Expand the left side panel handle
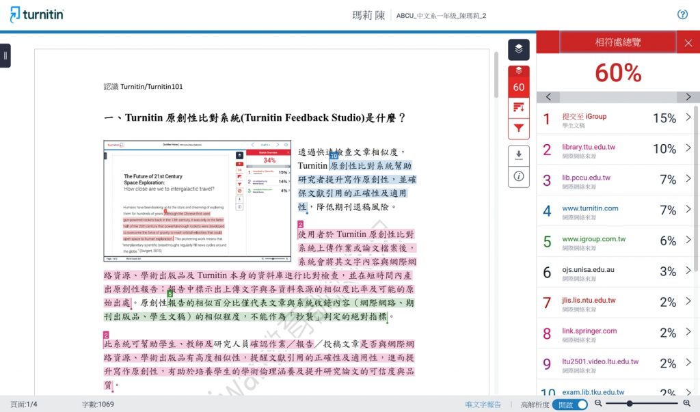Screen dimensions: 700x412 5,56
